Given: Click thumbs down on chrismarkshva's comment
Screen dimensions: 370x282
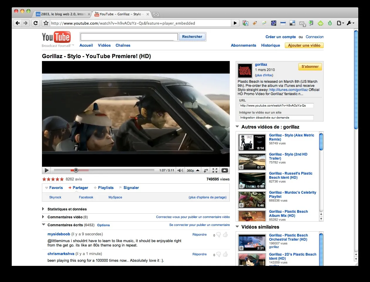Looking at the screenshot, I should pyautogui.click(x=219, y=254).
